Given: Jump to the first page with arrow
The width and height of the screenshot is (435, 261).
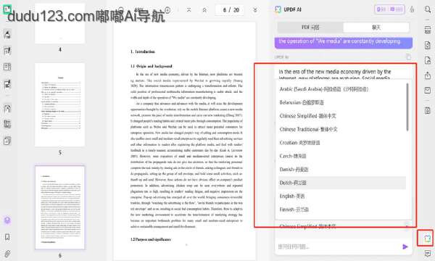Looking at the screenshot, I should pos(189,10).
